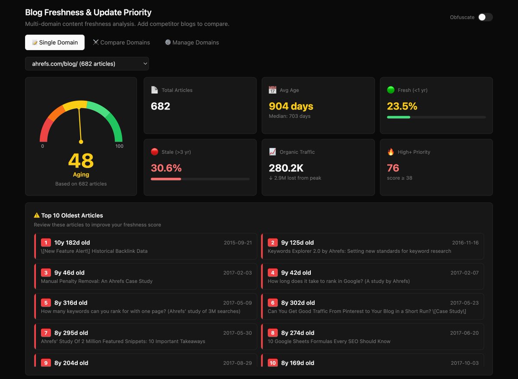This screenshot has width=518, height=379.
Task: Click the Stale percentage progress bar
Action: click(x=200, y=179)
